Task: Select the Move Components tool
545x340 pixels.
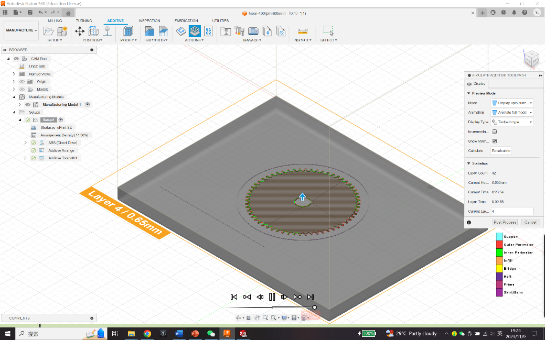Action: pos(80,31)
